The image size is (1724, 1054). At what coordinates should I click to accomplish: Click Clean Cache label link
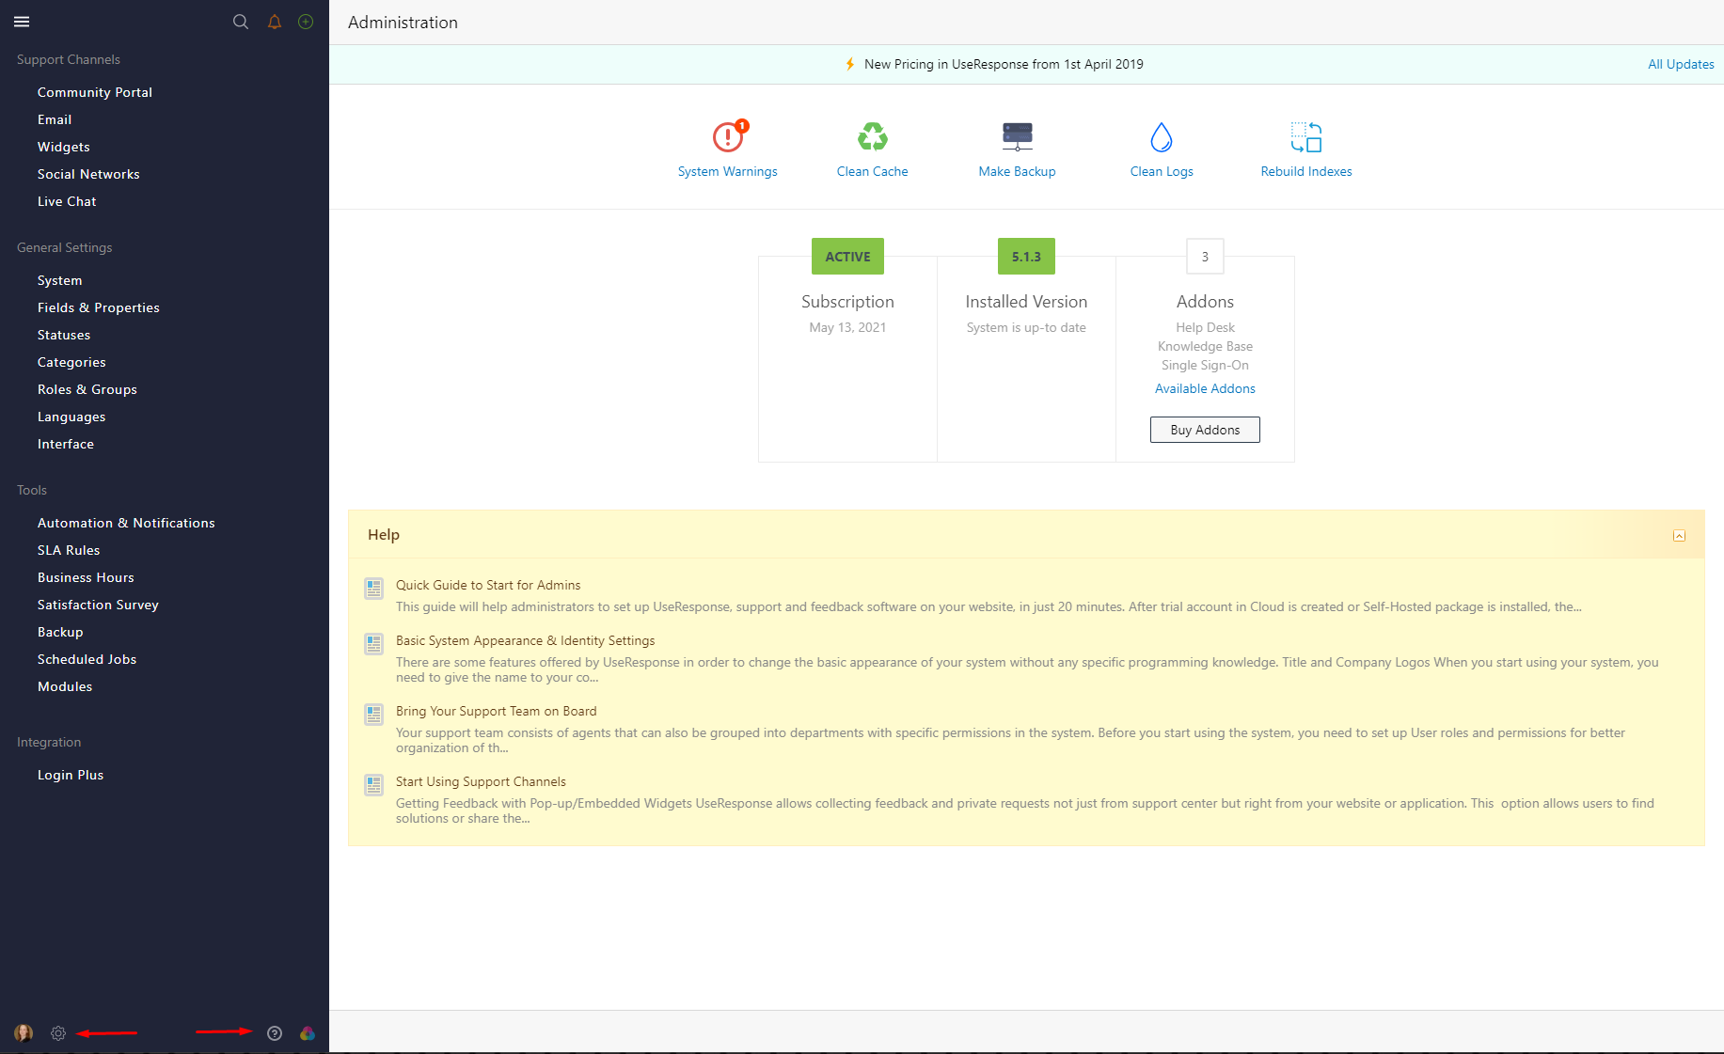873,171
